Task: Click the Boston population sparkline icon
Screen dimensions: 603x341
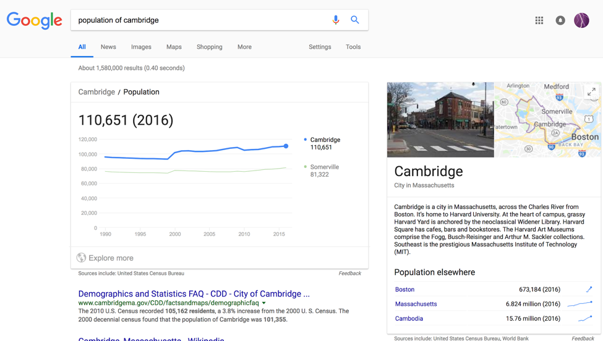Action: pyautogui.click(x=589, y=289)
